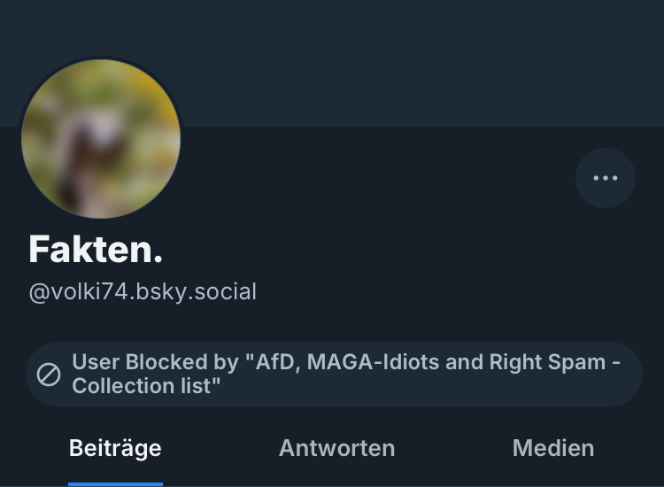Click the right end of the blocked notice pill
The height and width of the screenshot is (487, 664).
pos(630,375)
